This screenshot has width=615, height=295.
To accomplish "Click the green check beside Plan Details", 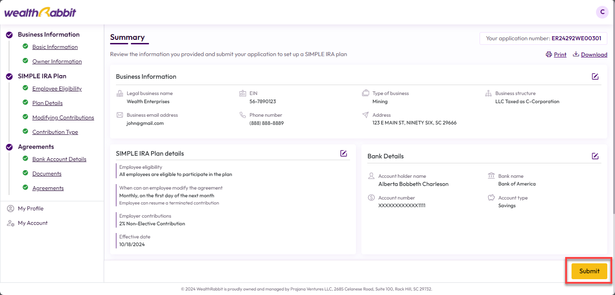I will pos(25,103).
